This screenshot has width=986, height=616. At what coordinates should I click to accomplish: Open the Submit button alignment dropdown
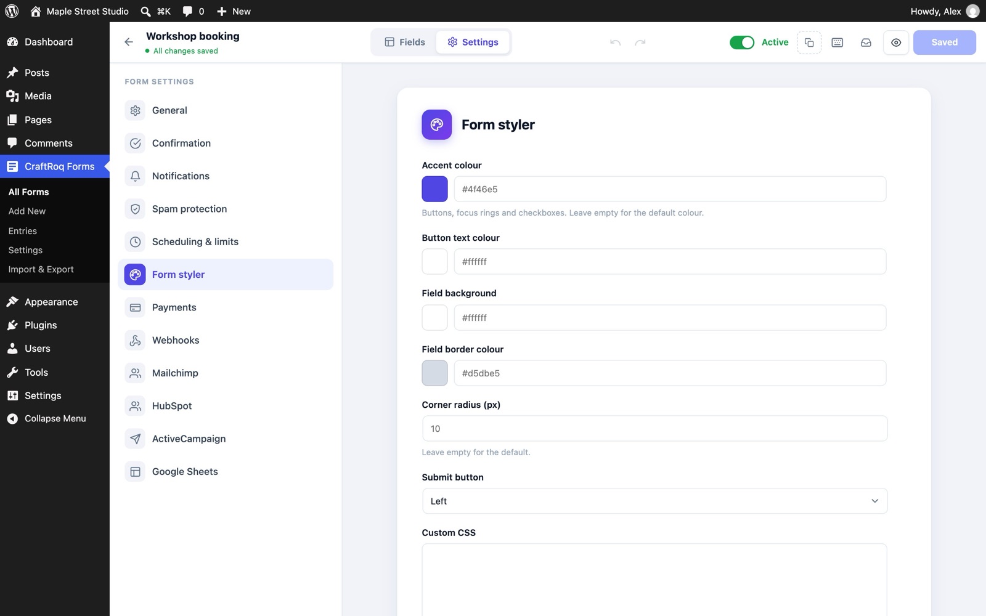point(654,501)
